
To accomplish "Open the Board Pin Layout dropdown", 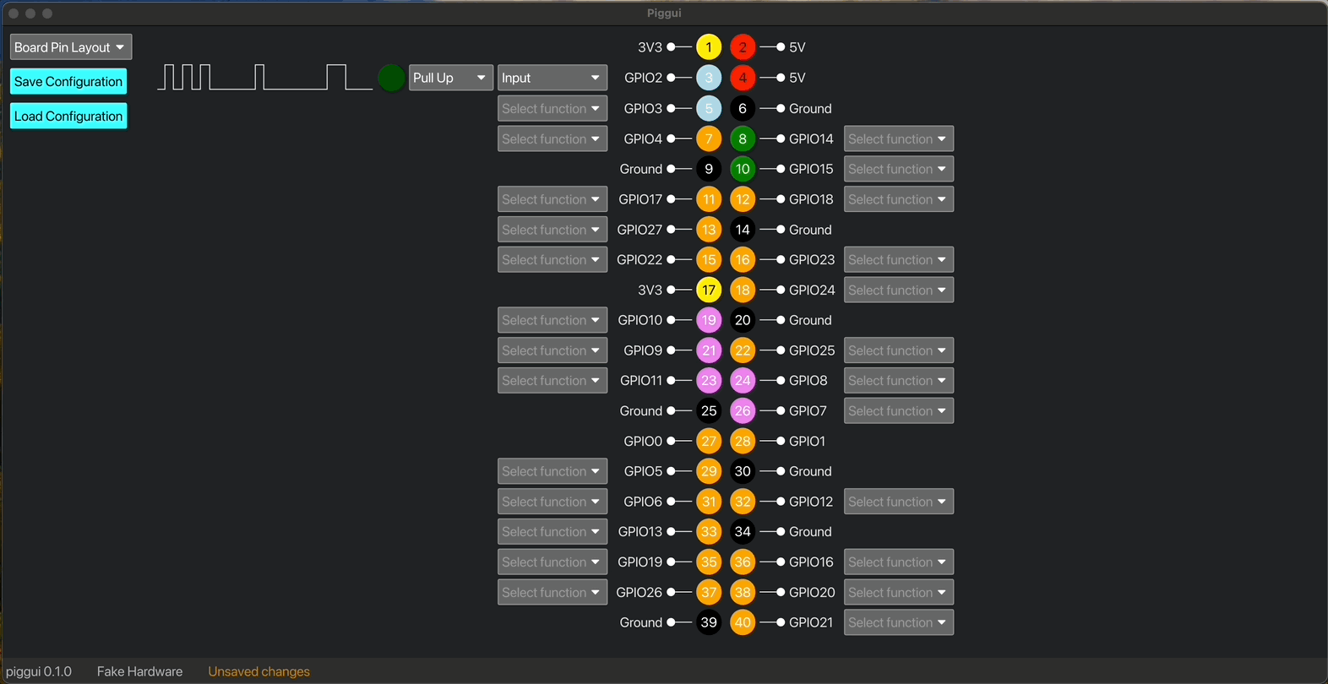I will click(x=71, y=47).
